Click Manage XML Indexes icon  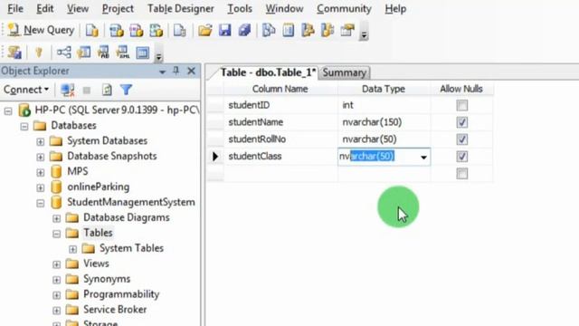click(123, 53)
